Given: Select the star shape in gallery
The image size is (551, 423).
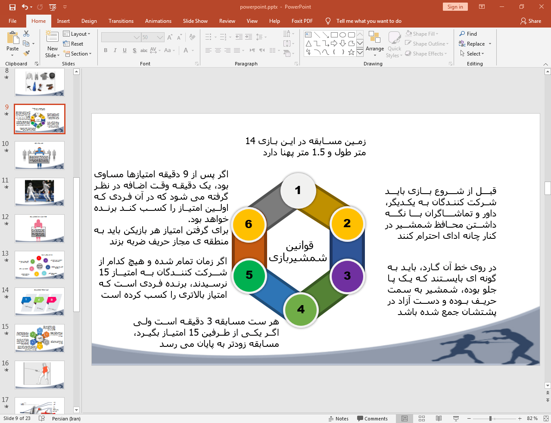Looking at the screenshot, I should (351, 52).
